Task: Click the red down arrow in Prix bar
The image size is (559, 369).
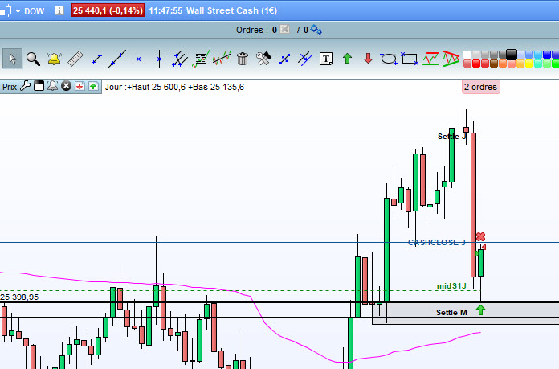Action: click(x=80, y=86)
